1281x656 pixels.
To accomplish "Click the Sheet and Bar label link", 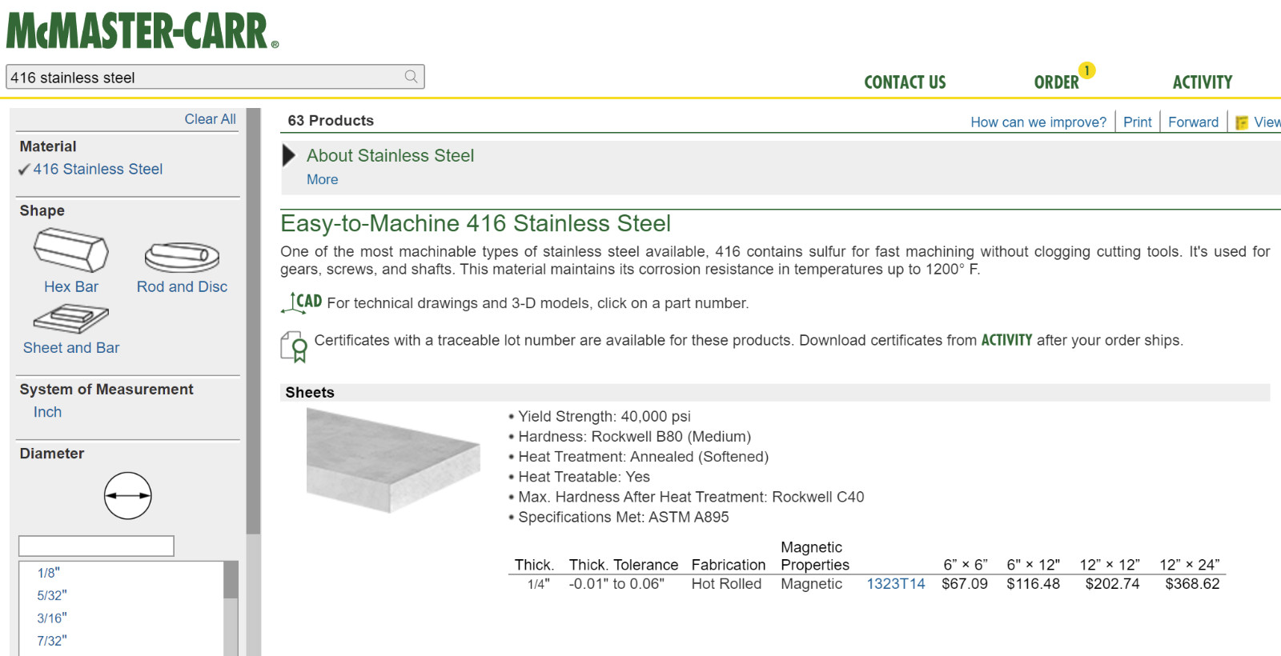I will click(71, 348).
